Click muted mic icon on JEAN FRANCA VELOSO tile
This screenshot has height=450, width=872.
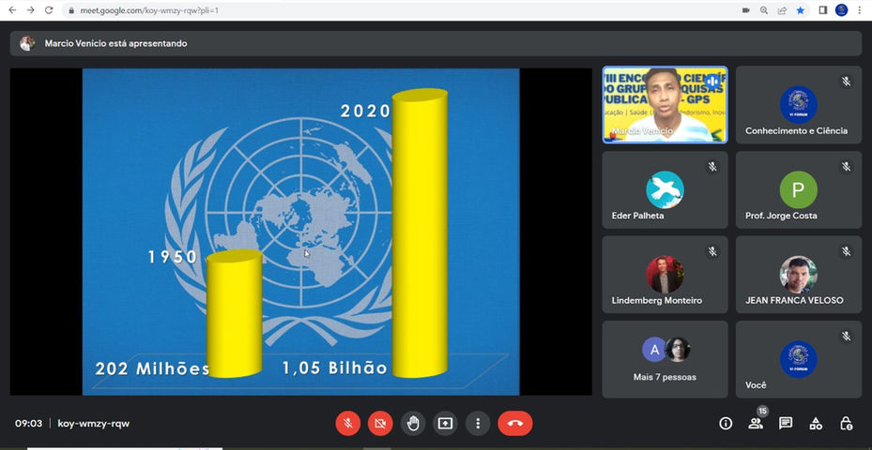[846, 251]
